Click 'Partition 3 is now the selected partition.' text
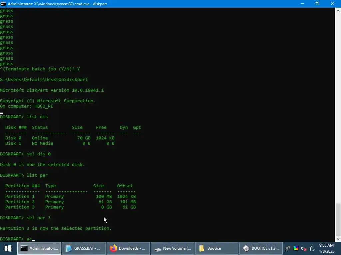 (56, 228)
